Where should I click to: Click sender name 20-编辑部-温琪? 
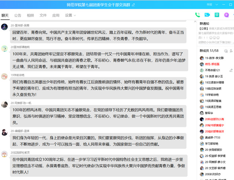pyautogui.click(x=20, y=131)
